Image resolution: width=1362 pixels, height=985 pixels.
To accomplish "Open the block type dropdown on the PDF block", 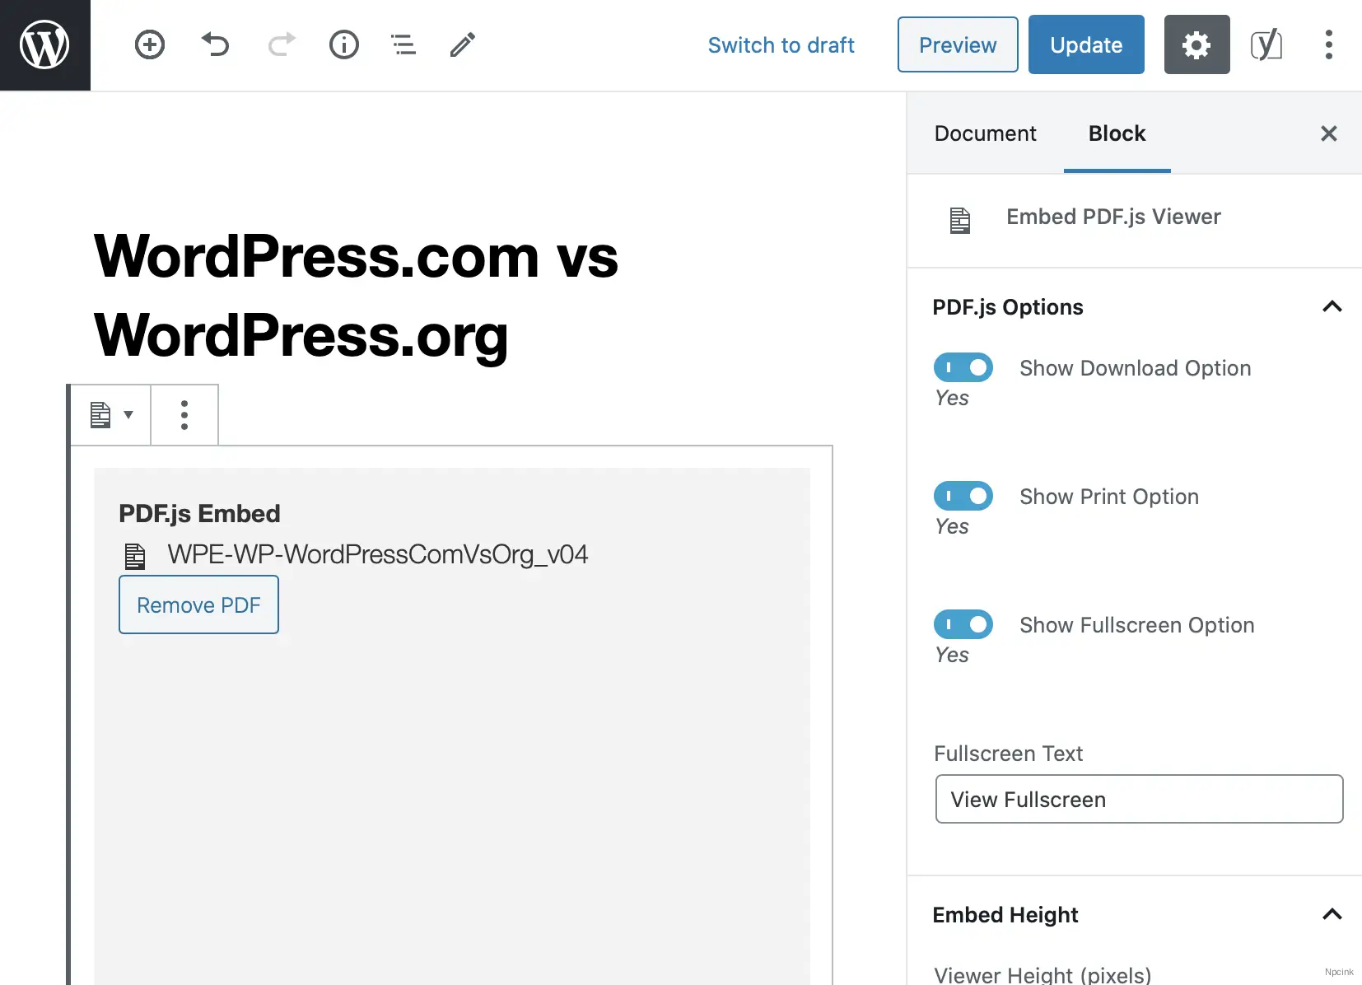I will 110,414.
